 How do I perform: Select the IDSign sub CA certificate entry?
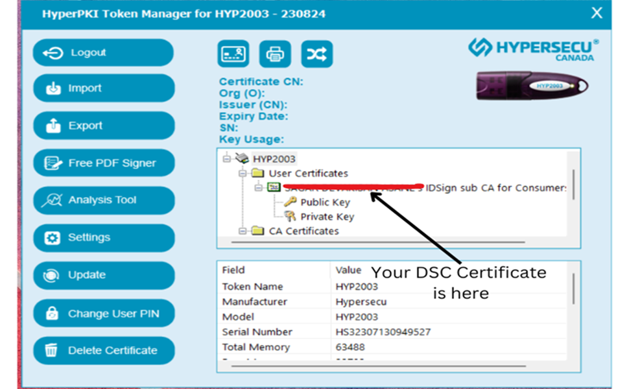click(425, 187)
